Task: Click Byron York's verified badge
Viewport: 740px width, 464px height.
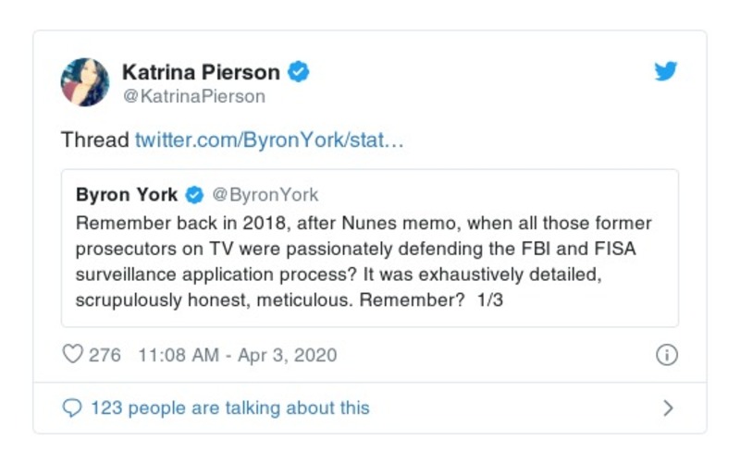Action: coord(195,195)
